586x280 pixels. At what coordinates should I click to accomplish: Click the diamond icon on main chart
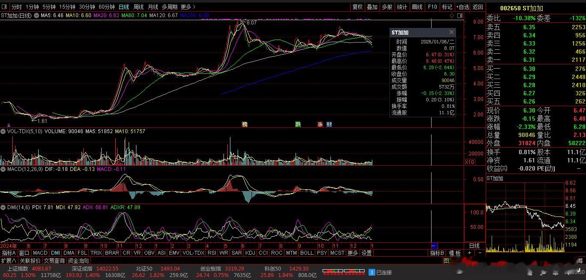click(x=452, y=15)
